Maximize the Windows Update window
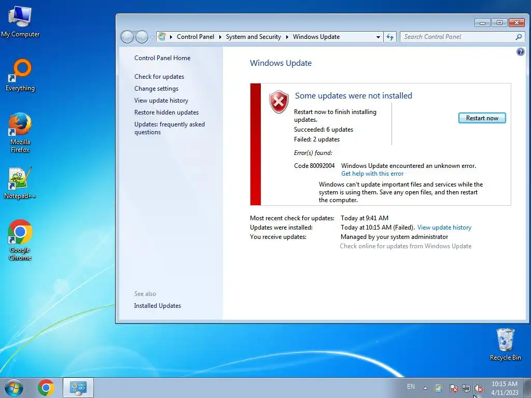This screenshot has width=531, height=398. pyautogui.click(x=499, y=23)
